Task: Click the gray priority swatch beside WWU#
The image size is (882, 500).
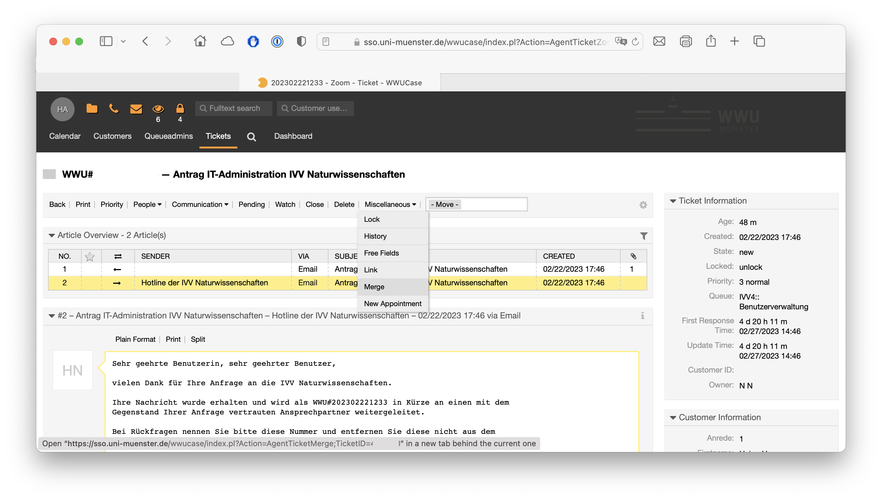Action: (49, 174)
